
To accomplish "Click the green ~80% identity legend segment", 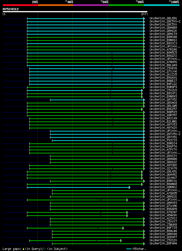I will pyautogui.click(x=126, y=5).
